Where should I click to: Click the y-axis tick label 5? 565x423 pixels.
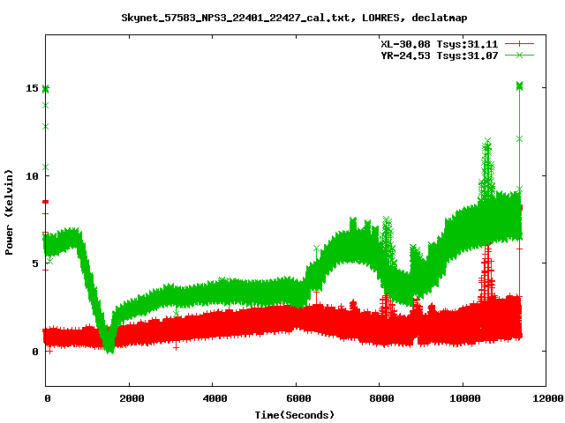click(35, 263)
